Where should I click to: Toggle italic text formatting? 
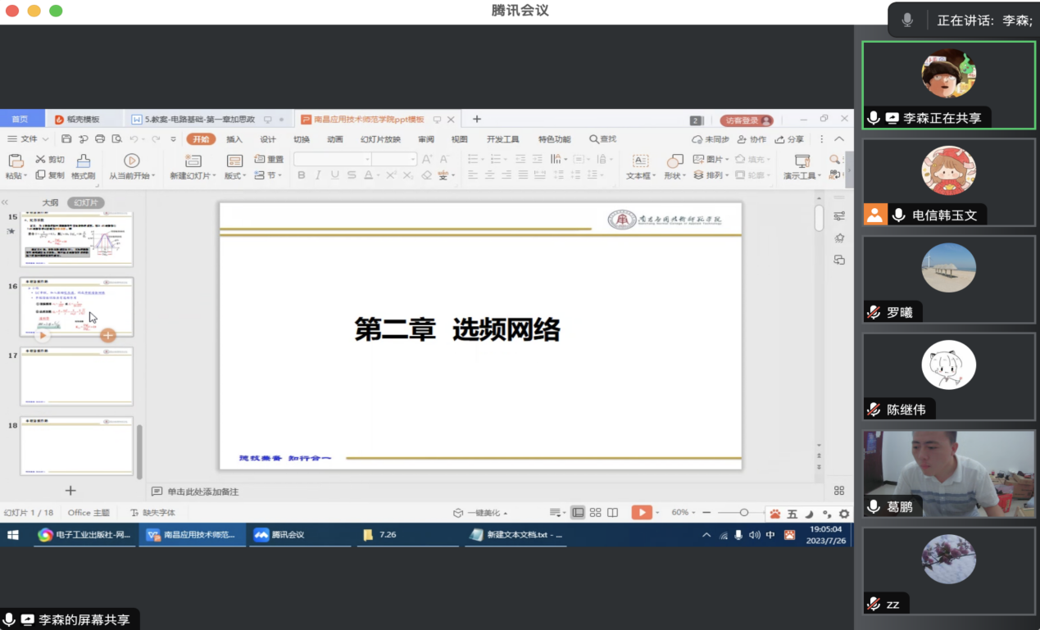[x=318, y=175]
